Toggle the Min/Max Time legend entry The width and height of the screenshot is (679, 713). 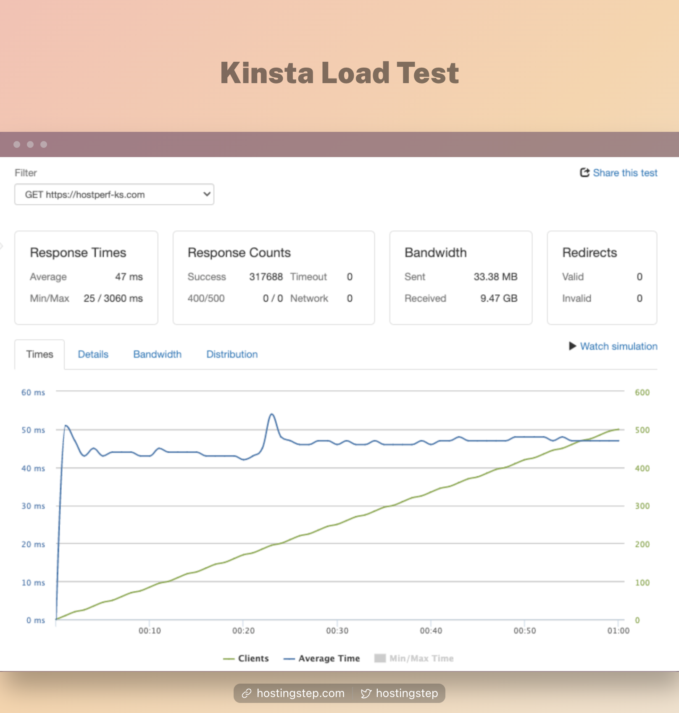(x=414, y=658)
